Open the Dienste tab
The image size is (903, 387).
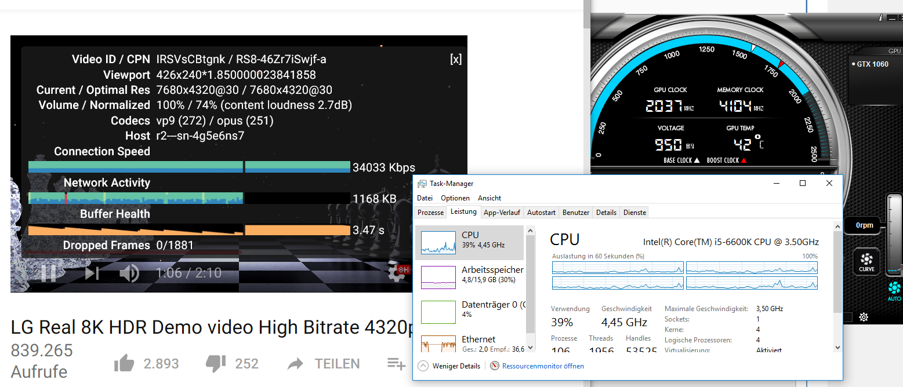(x=634, y=213)
